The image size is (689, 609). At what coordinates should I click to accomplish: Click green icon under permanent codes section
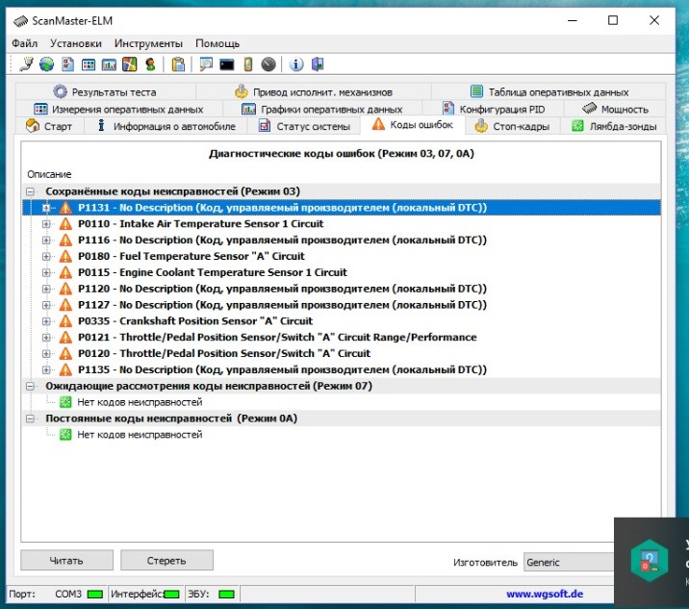coord(65,435)
